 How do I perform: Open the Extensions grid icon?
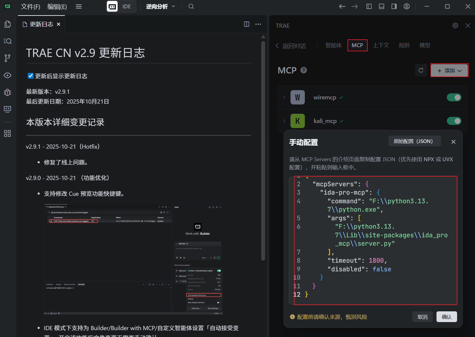8,133
